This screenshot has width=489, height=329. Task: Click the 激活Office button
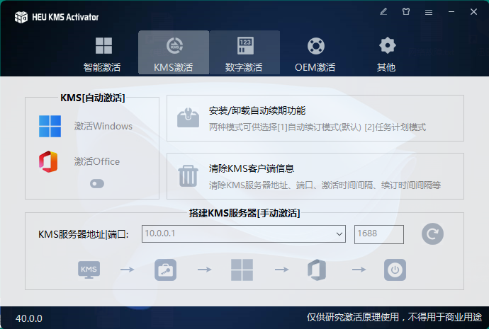(x=79, y=161)
